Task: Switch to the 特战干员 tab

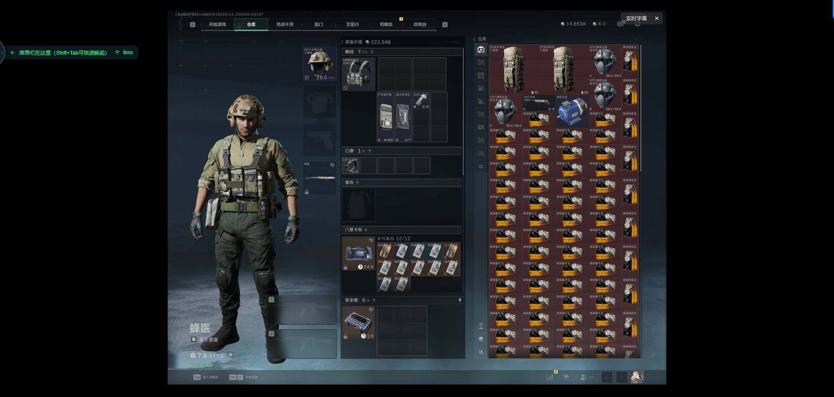Action: tap(285, 25)
